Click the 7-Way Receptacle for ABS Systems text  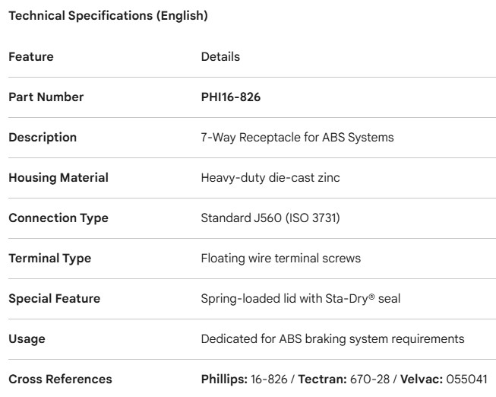click(296, 138)
